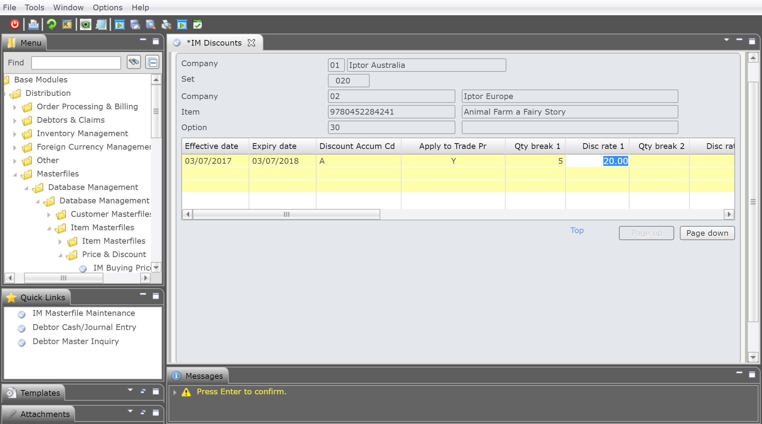Viewport: 762px width, 424px height.
Task: Click the binoculars search button
Action: [x=134, y=62]
